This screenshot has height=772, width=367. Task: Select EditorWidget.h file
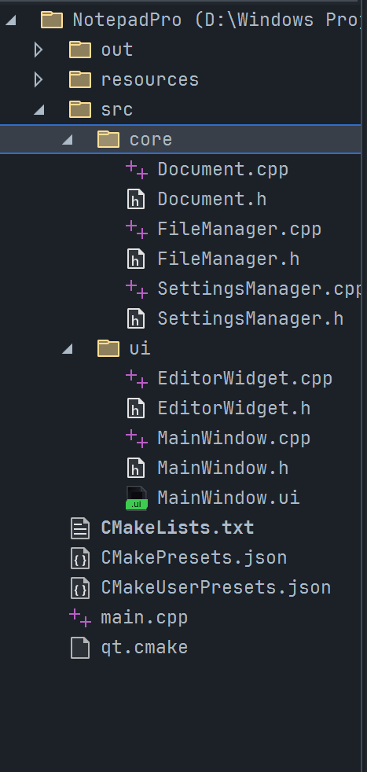[233, 409]
